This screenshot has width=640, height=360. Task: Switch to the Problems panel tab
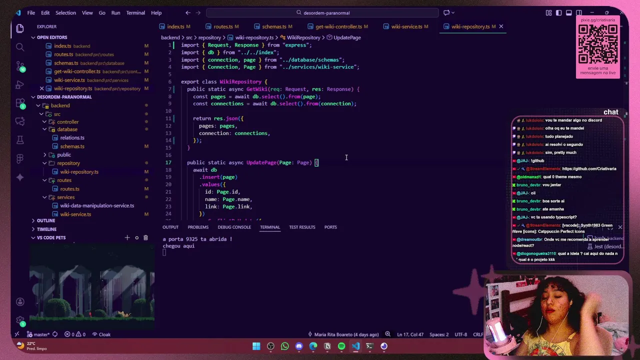click(x=198, y=227)
